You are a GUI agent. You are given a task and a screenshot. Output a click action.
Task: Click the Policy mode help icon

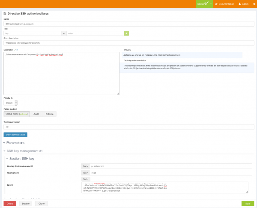[16, 109]
